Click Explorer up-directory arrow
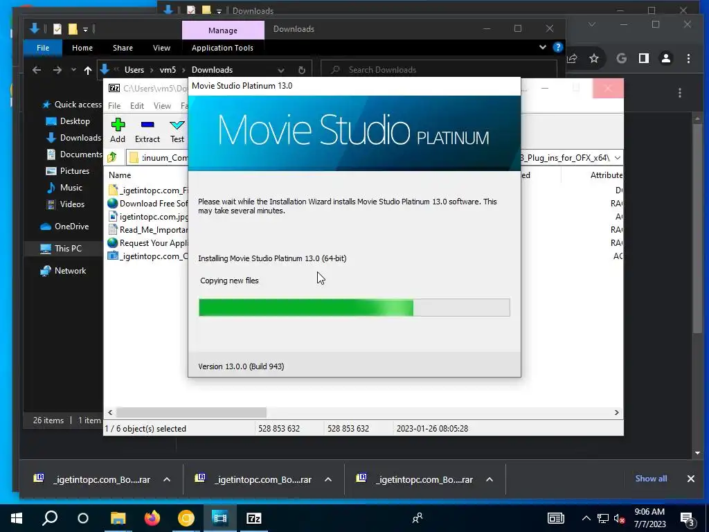This screenshot has width=709, height=532. (x=88, y=70)
